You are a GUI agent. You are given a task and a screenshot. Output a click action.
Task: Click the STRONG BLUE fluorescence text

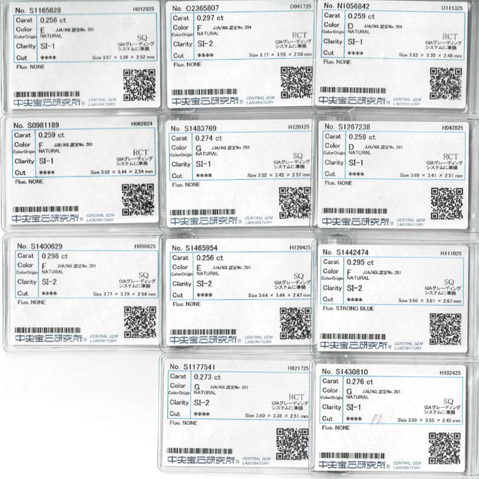click(x=354, y=309)
